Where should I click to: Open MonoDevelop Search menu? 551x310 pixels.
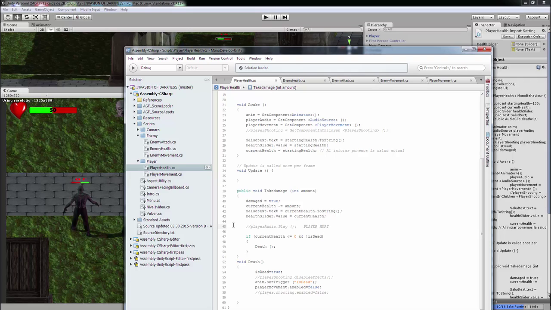(x=163, y=59)
